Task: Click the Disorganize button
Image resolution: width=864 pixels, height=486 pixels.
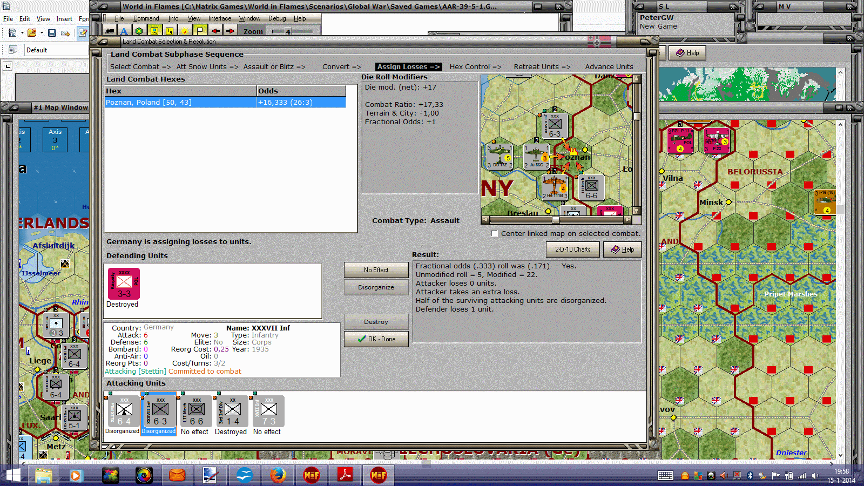Action: [376, 287]
